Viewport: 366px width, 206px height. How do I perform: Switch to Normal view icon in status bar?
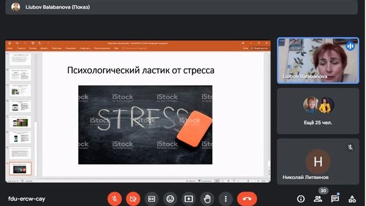click(217, 181)
